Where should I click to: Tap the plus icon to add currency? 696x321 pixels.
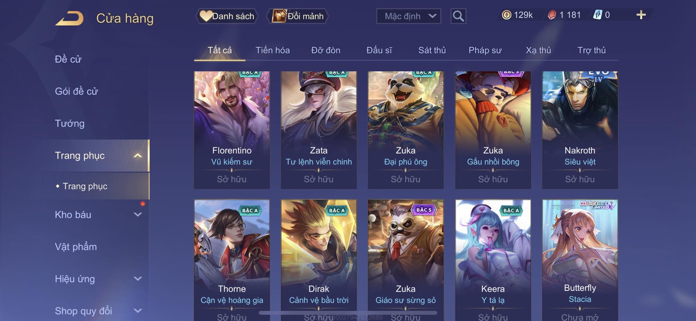[641, 15]
